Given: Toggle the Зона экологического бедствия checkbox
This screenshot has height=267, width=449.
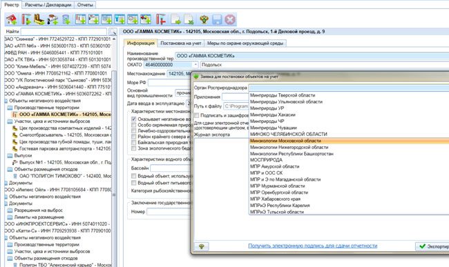Looking at the screenshot, I should [134, 148].
